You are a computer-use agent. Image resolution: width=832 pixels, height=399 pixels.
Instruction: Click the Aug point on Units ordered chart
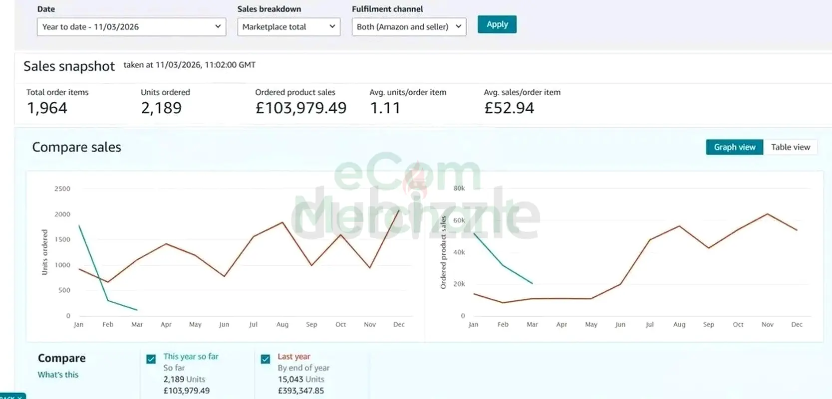(282, 222)
